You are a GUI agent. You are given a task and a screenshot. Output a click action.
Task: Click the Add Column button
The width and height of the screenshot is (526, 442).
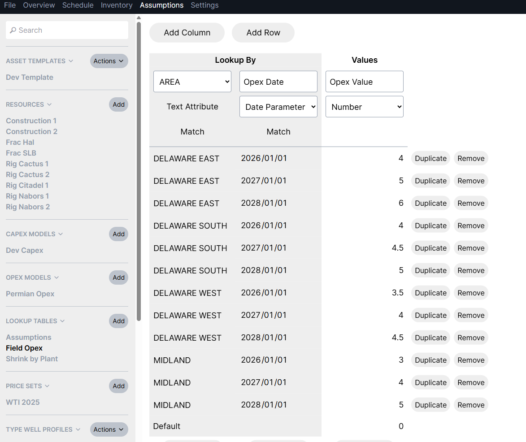187,33
